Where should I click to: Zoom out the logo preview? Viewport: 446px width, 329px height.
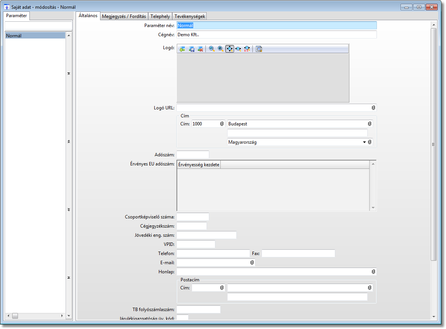click(212, 49)
